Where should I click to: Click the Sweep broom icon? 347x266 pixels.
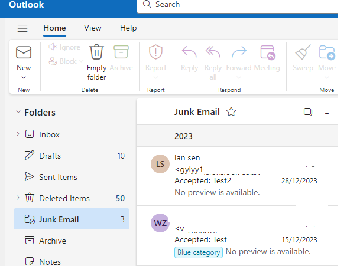(x=303, y=52)
